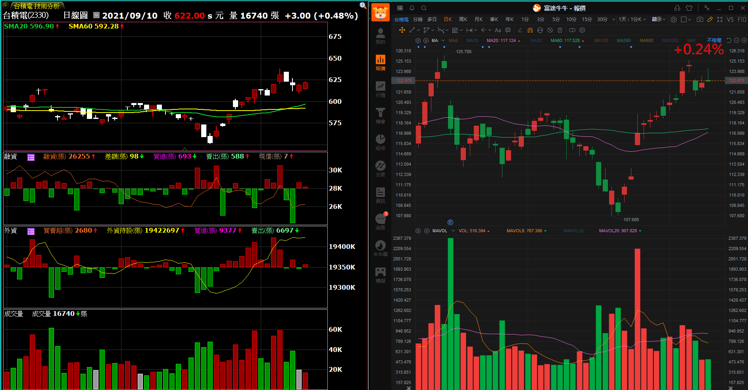Viewport: 748px width, 390px height.
Task: Click the sync drawings icon
Action: click(540, 30)
